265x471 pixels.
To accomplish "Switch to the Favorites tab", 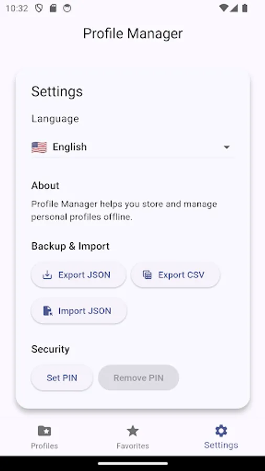I will [132, 437].
